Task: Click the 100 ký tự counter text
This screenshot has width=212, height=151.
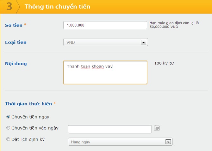Action: click(x=164, y=63)
